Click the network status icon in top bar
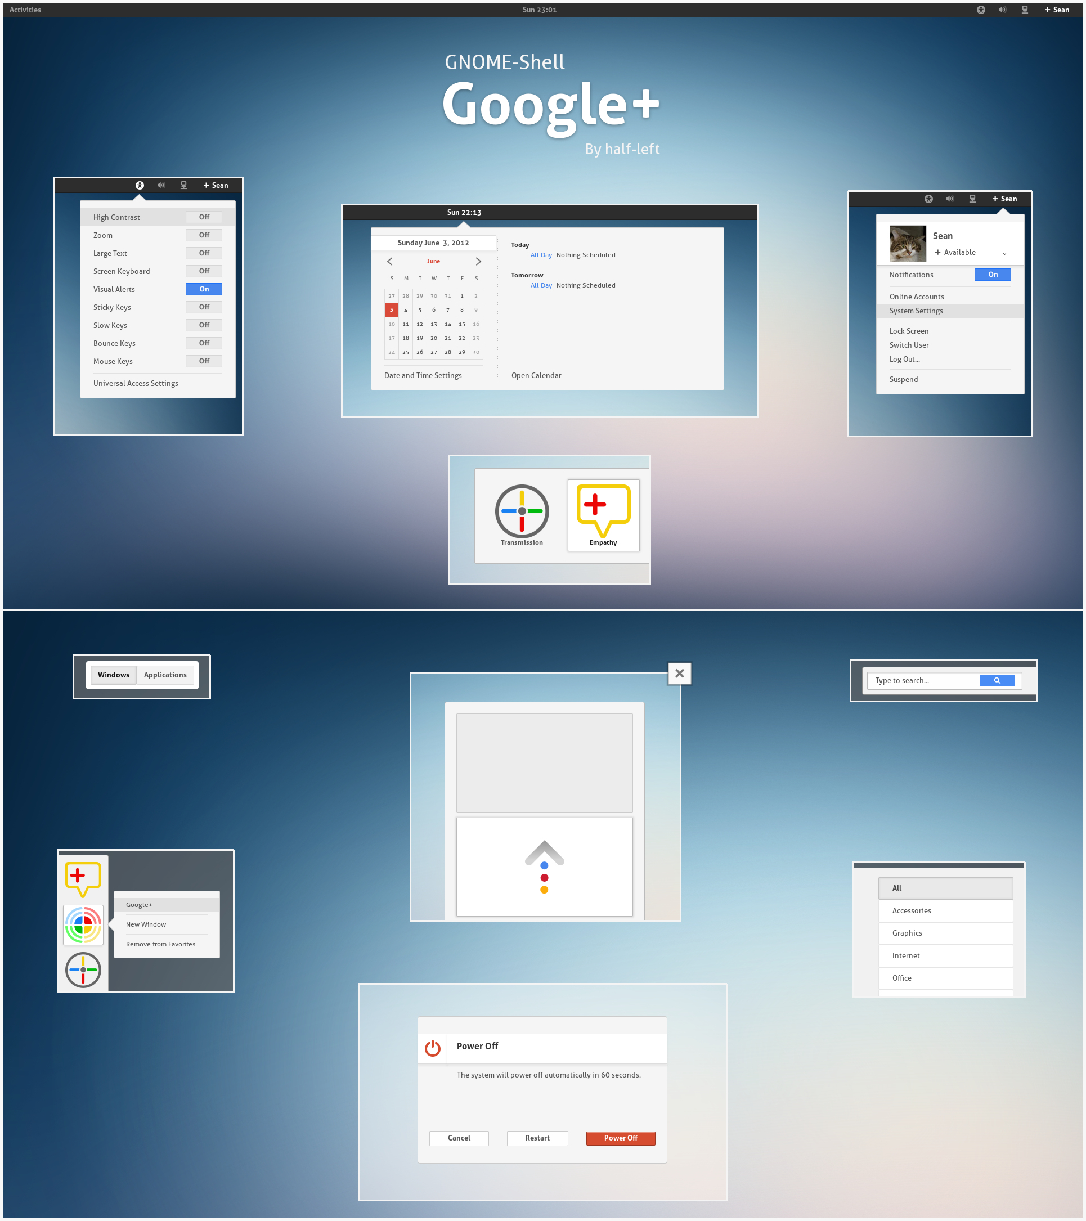The height and width of the screenshot is (1221, 1086). pyautogui.click(x=1024, y=11)
